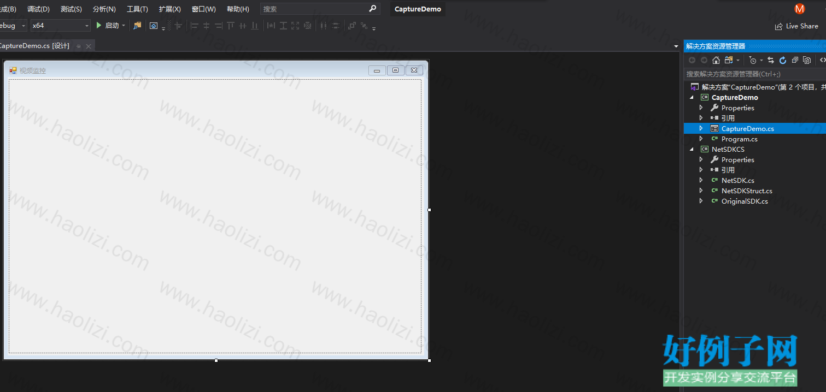Click the Make Same Size icon
Screen dimensions: 826x392
tap(295, 26)
